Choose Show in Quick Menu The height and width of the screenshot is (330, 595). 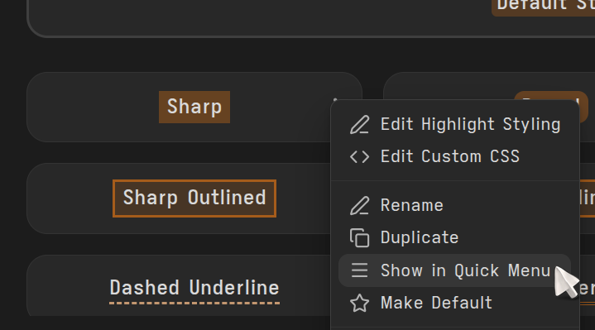coord(454,270)
